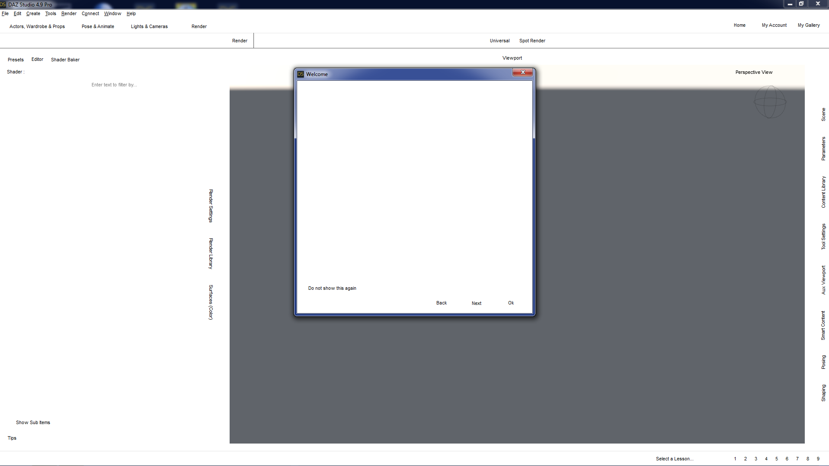829x466 pixels.
Task: Open the Smart Content side pane
Action: click(x=823, y=326)
